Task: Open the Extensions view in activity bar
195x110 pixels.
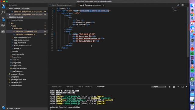Action: 3,32
